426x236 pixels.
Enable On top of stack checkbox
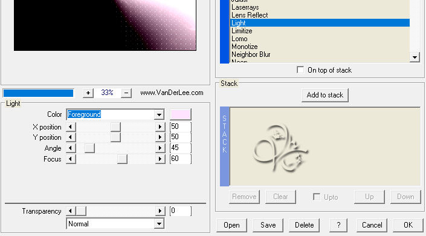tap(300, 70)
